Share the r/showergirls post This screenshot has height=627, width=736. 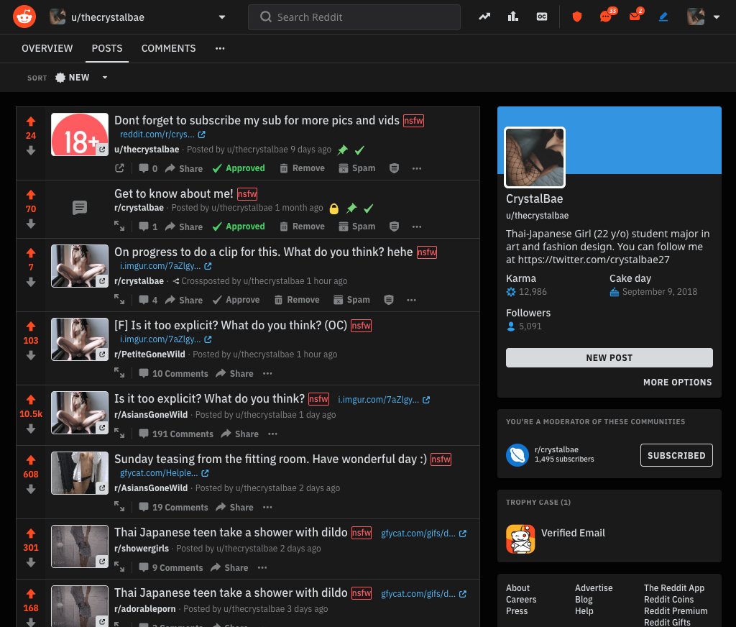click(229, 567)
